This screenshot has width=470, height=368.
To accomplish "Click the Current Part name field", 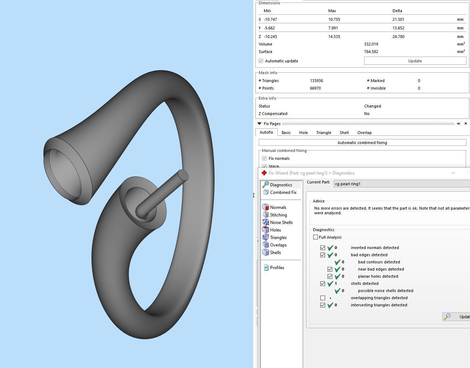I will (402, 184).
